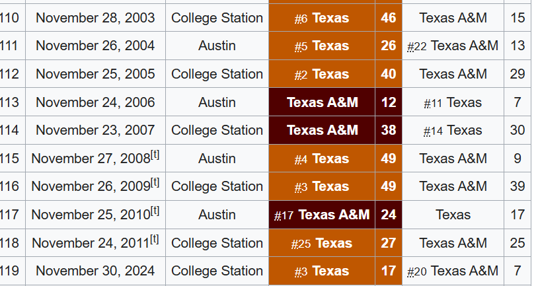The width and height of the screenshot is (538, 286).
Task: Select the November 30, 2024 date cell
Action: point(95,271)
